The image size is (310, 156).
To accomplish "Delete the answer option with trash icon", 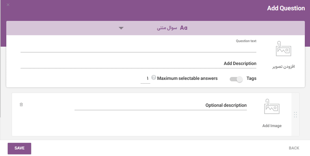I will (x=21, y=104).
